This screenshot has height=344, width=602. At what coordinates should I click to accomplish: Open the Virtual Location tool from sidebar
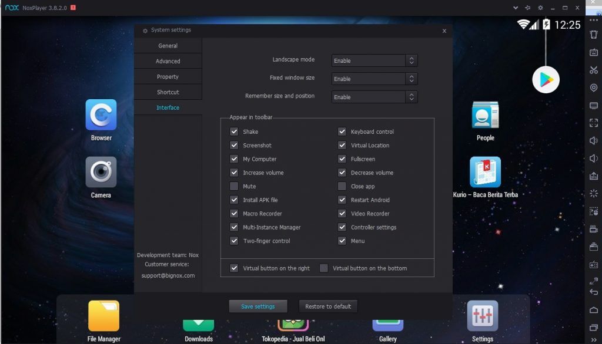(x=594, y=87)
